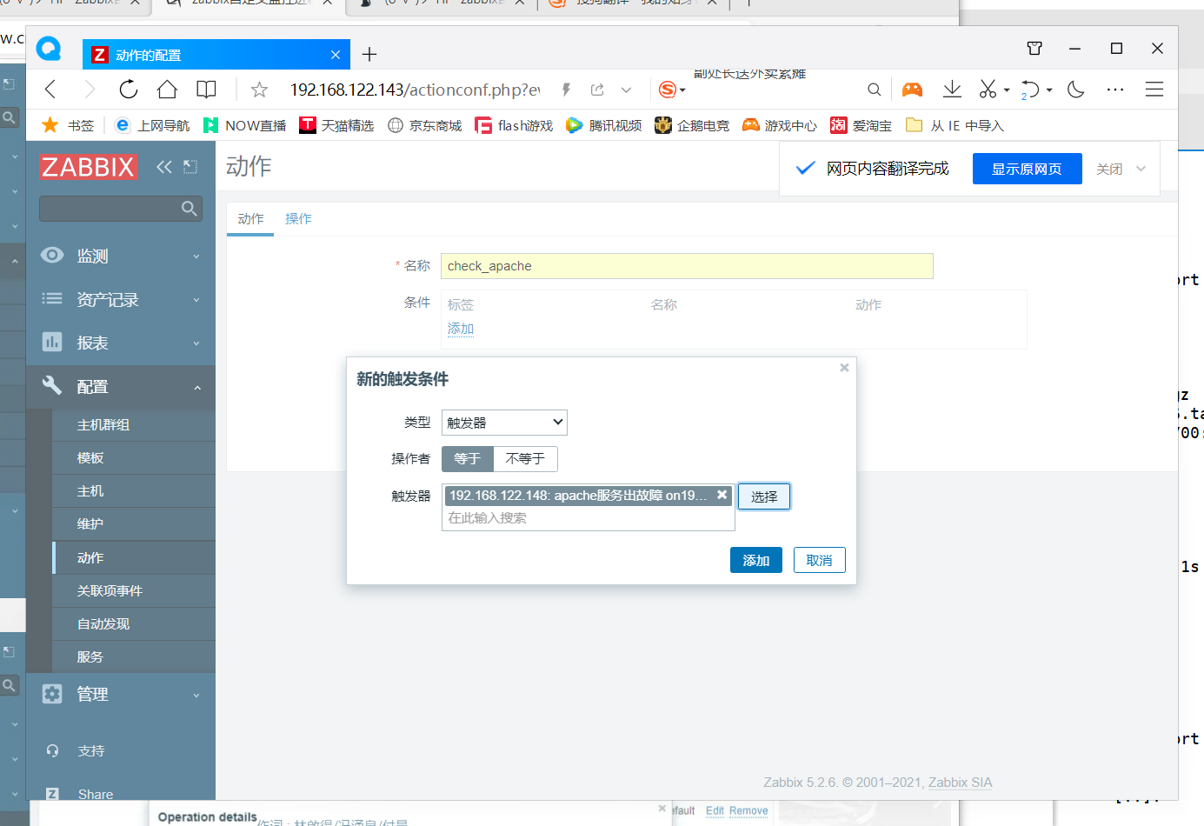1204x826 pixels.
Task: Open the 游戏中心 bookmark
Action: tap(780, 125)
